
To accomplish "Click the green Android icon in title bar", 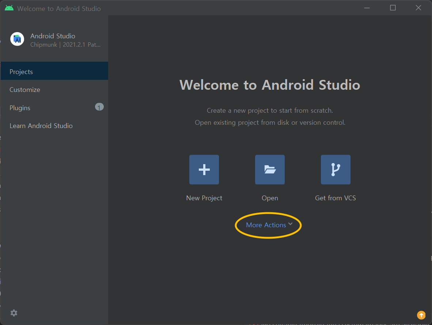I will [x=9, y=8].
